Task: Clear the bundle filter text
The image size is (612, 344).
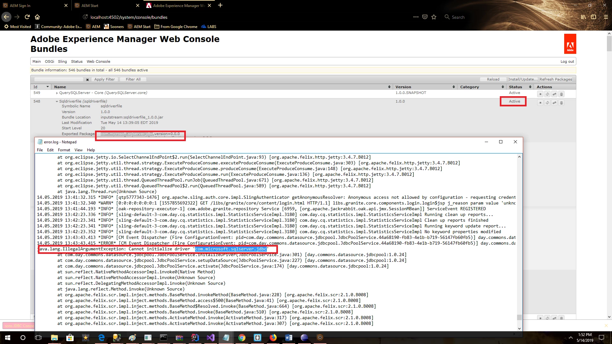Action: [87, 80]
